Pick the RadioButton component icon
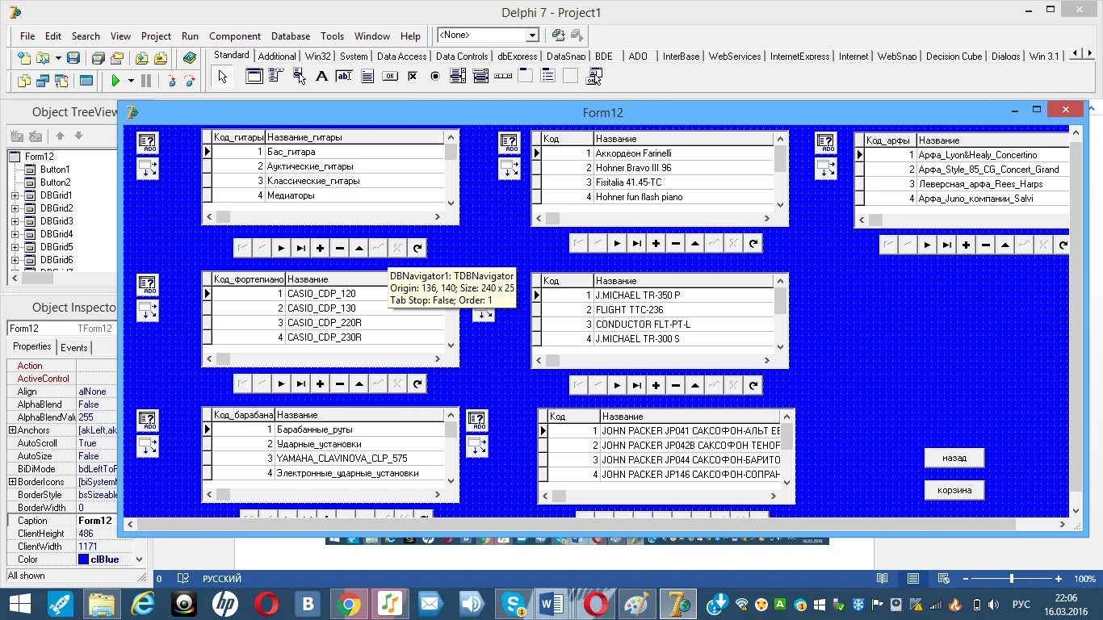The image size is (1103, 620). 435,77
